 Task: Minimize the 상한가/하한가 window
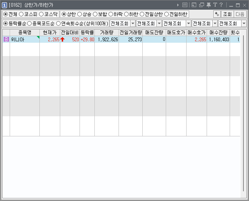(231, 6)
